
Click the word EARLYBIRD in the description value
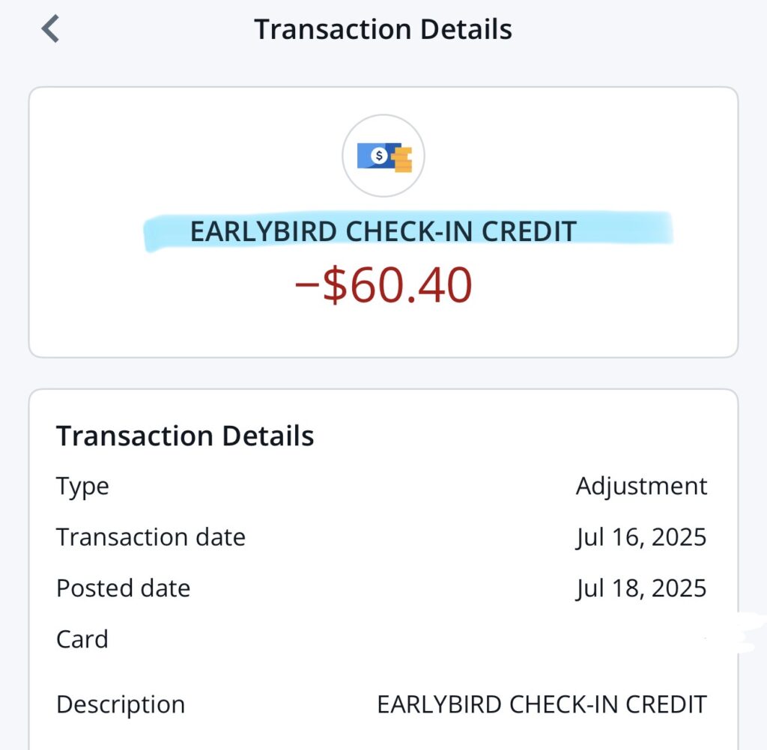pyautogui.click(x=440, y=704)
